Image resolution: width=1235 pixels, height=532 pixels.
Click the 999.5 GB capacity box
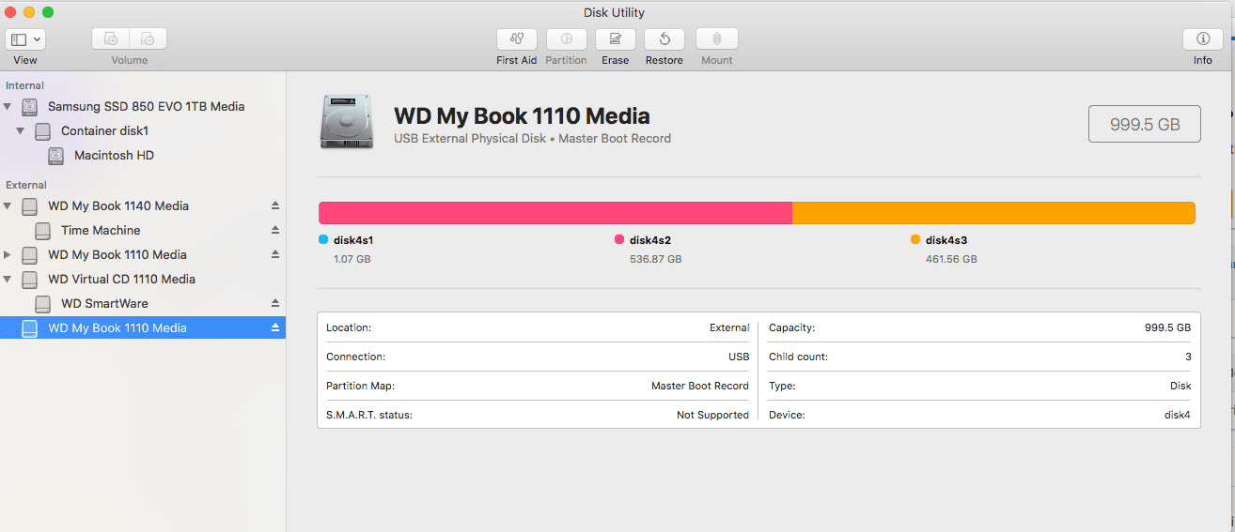[x=1144, y=124]
